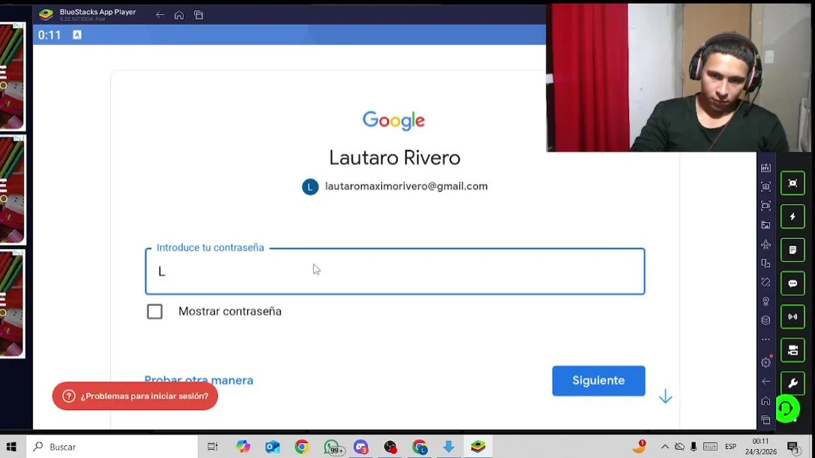The height and width of the screenshot is (458, 815).
Task: Focus the Introduce tu contraseña field
Action: pos(395,271)
